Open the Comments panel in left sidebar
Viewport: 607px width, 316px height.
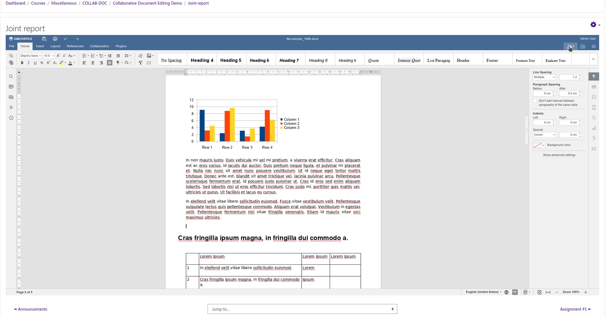pos(11,87)
